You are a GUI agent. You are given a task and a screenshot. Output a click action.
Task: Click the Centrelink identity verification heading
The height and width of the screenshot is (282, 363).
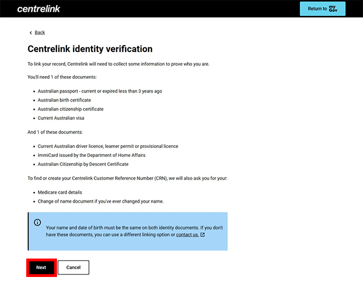[90, 49]
